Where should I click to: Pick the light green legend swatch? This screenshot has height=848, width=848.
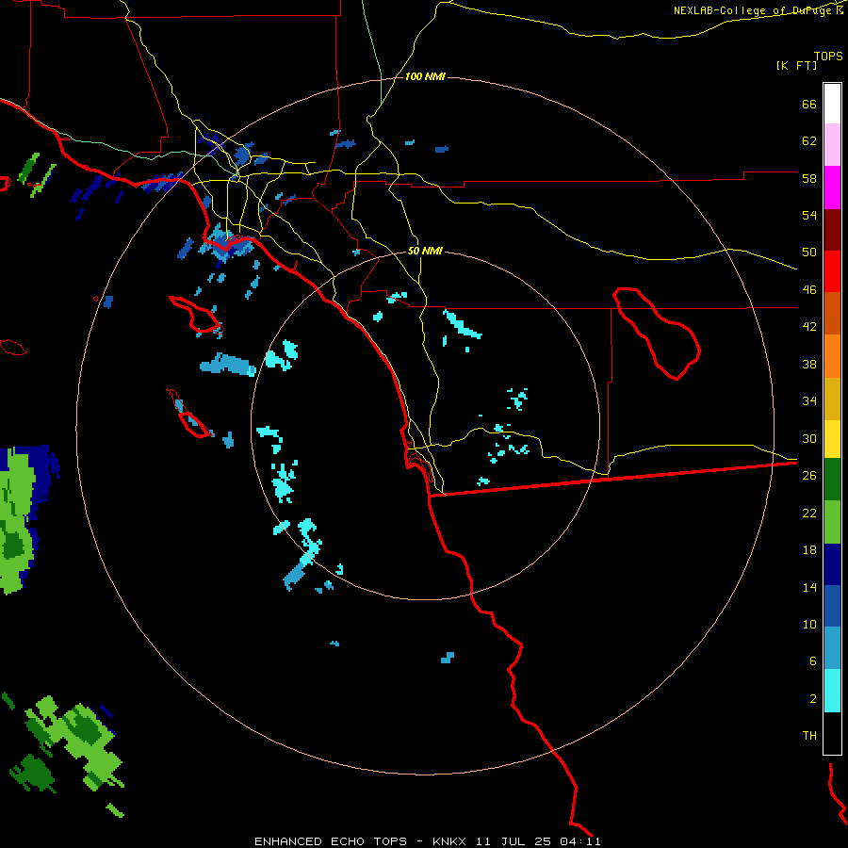point(832,522)
